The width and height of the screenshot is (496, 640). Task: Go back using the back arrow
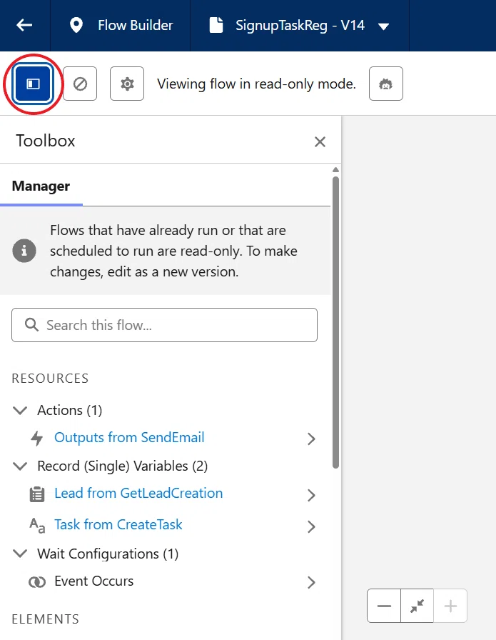(24, 25)
